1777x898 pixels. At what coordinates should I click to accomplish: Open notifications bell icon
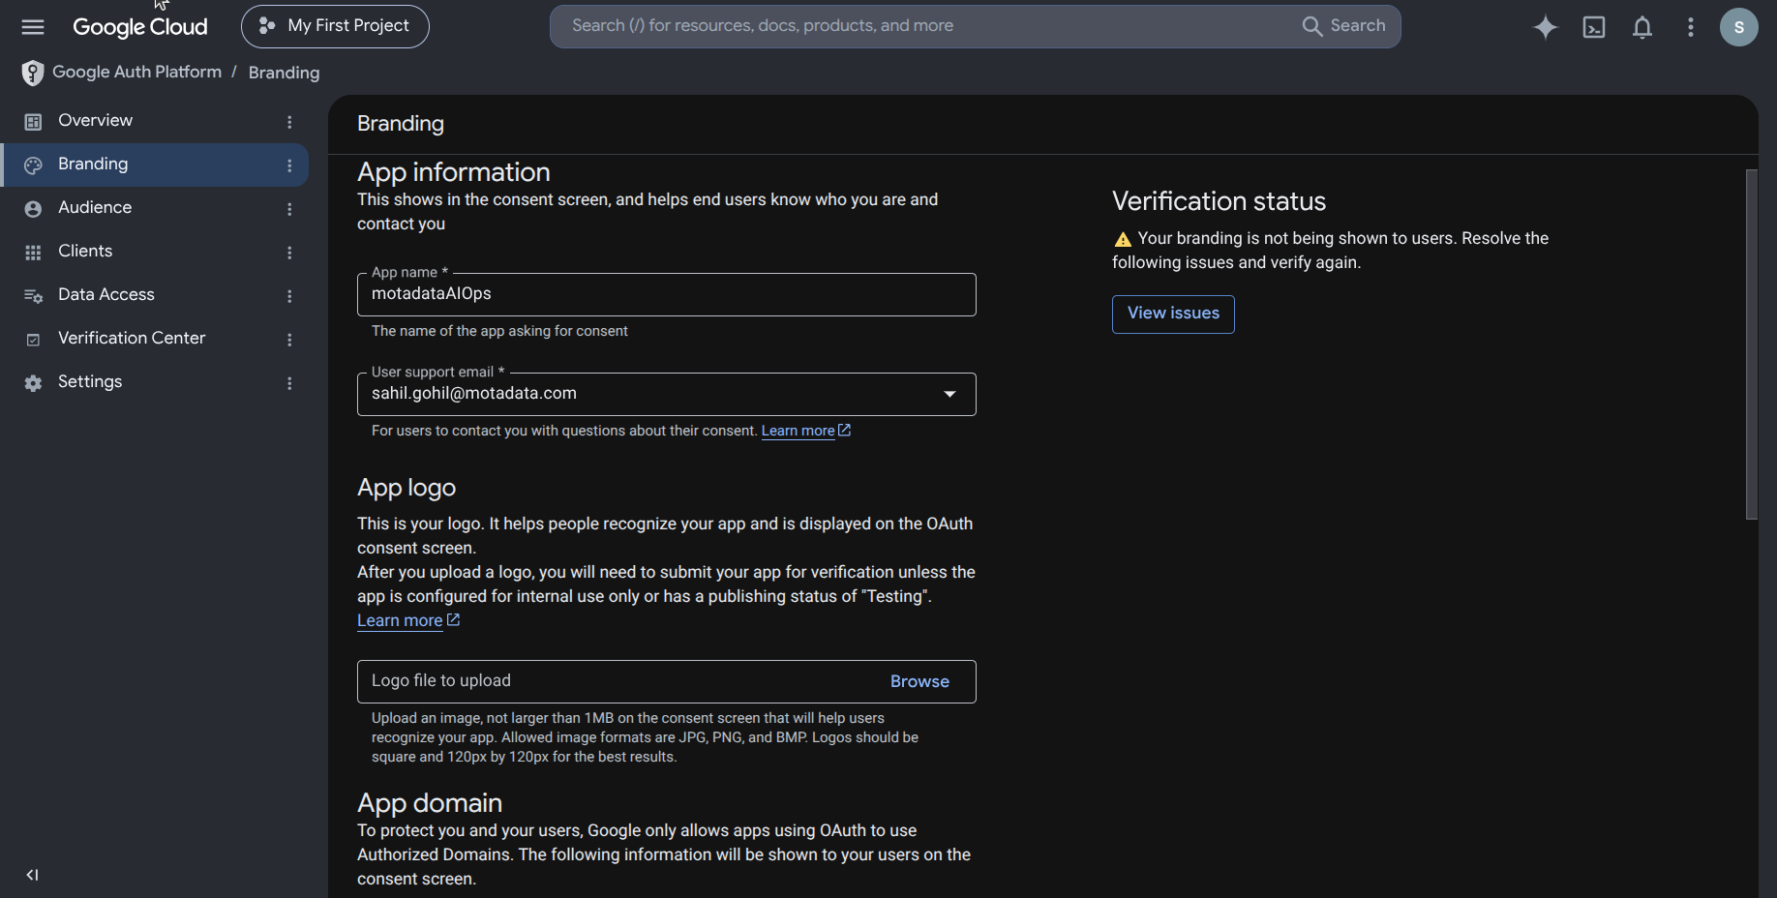(x=1642, y=27)
